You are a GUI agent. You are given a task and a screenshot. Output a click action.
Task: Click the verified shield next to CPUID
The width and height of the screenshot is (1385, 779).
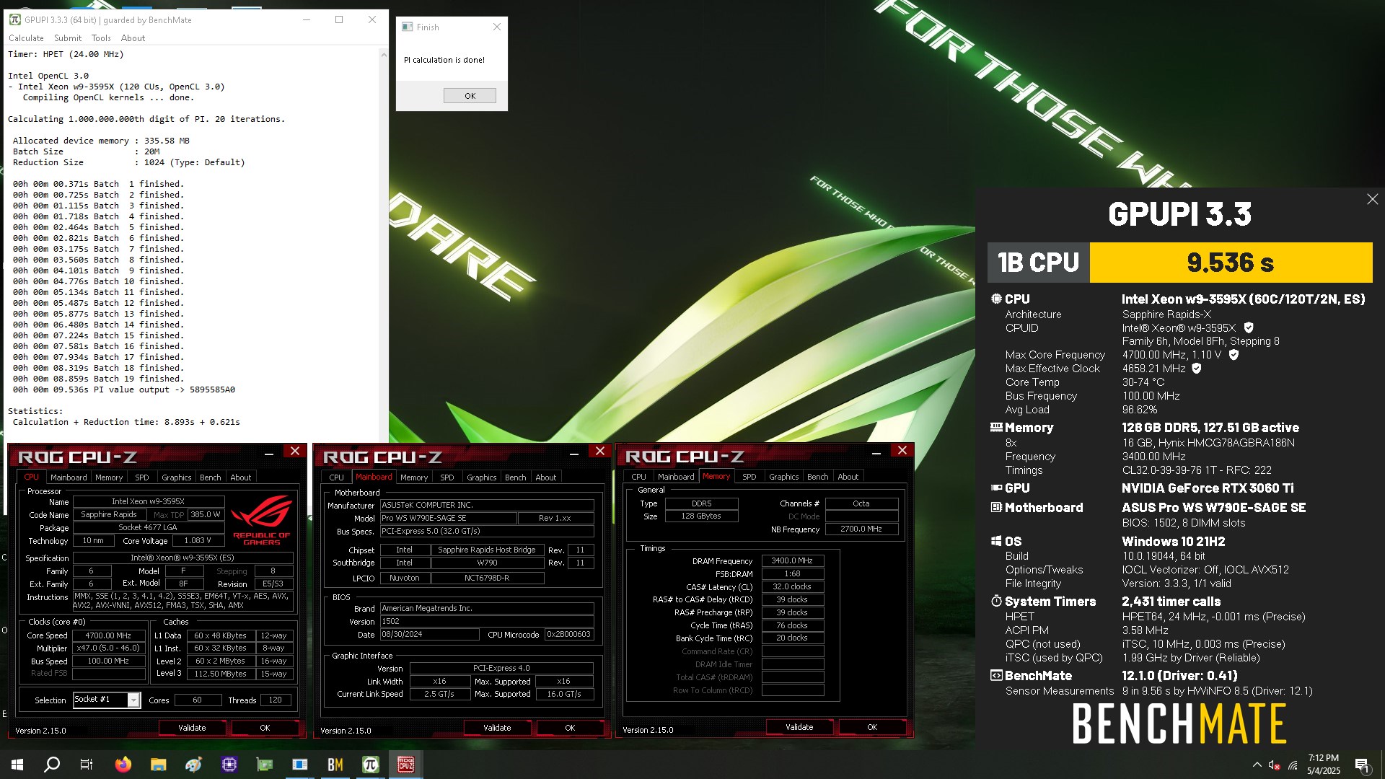pos(1249,327)
